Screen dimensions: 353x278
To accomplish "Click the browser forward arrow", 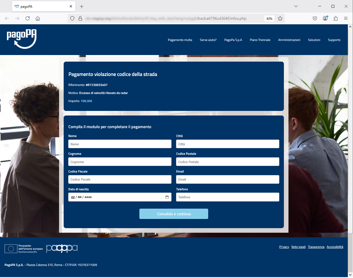I will click(17, 18).
